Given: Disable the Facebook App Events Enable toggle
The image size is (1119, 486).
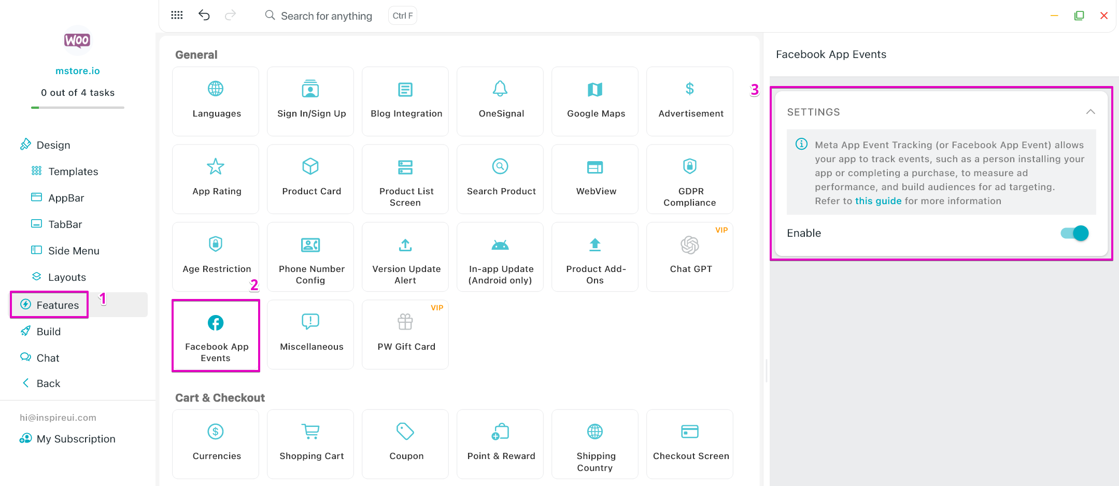Looking at the screenshot, I should 1074,233.
